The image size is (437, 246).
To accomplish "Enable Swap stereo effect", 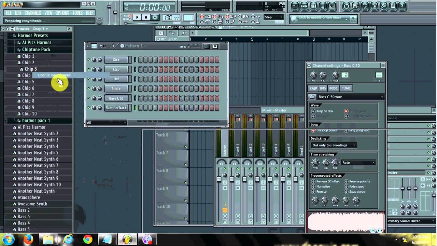I will coord(346,192).
